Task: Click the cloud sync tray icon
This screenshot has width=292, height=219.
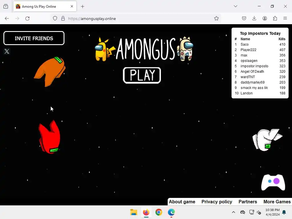Action: click(x=242, y=212)
